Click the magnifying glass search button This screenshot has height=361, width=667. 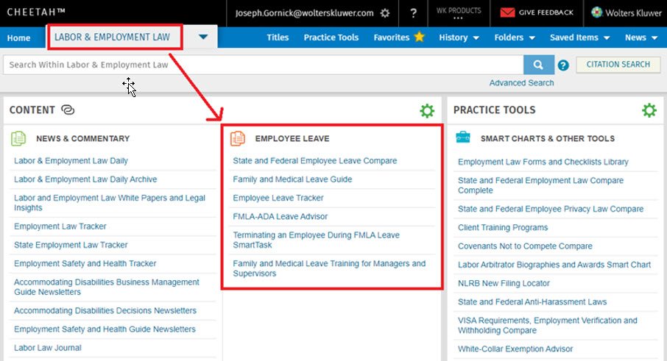tap(539, 65)
